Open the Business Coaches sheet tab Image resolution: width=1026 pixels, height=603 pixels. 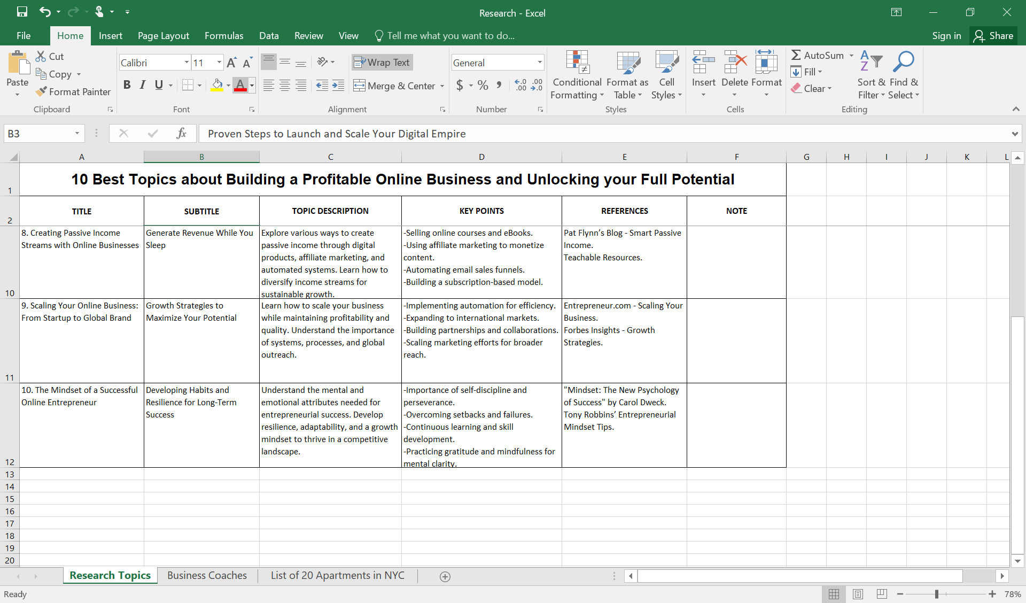pyautogui.click(x=207, y=576)
